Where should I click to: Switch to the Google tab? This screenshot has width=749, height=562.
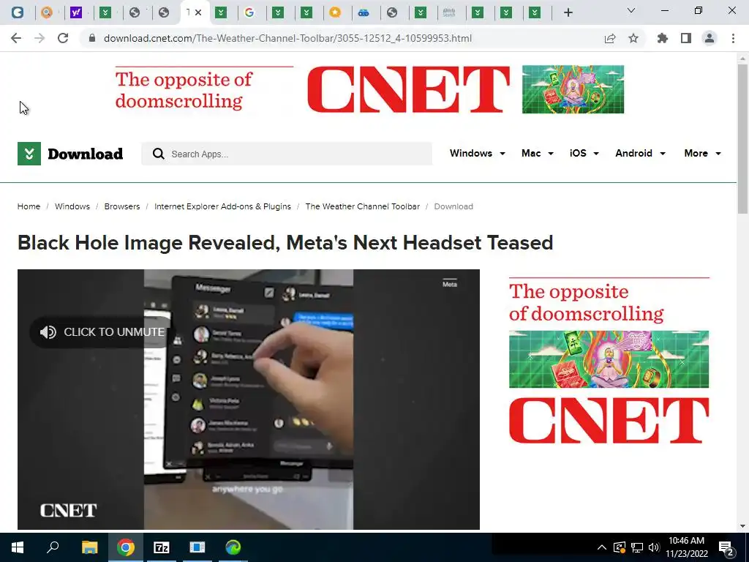point(249,12)
